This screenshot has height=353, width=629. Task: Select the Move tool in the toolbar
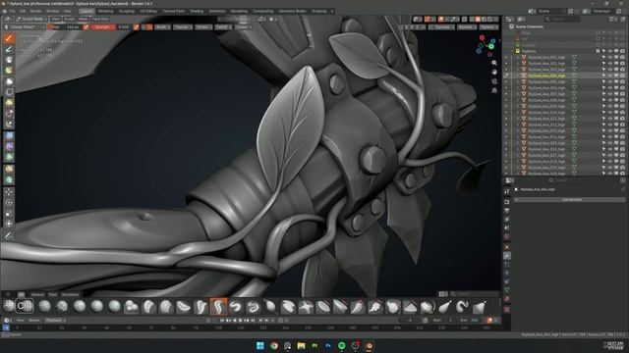click(x=9, y=192)
